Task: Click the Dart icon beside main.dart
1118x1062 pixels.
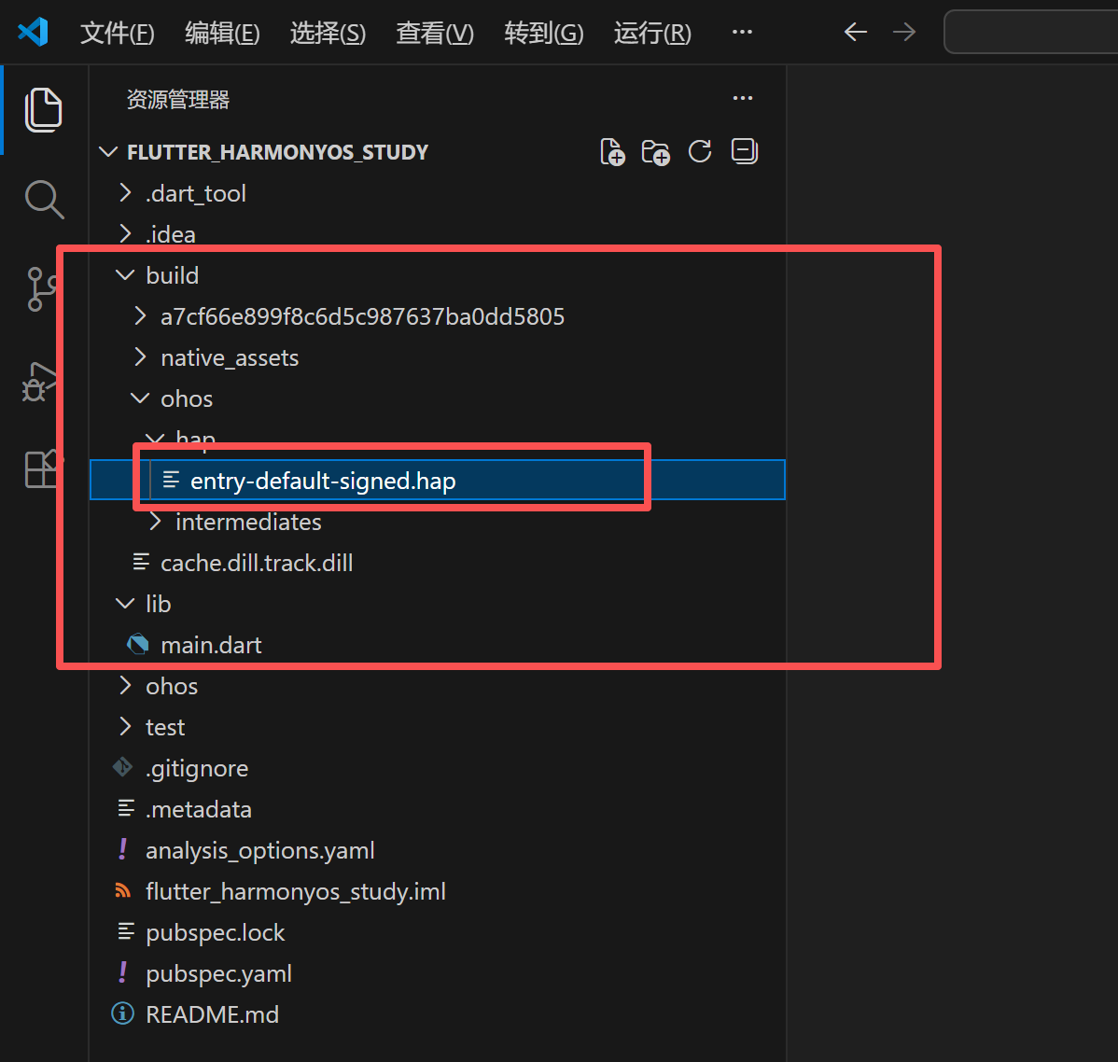Action: coord(137,645)
